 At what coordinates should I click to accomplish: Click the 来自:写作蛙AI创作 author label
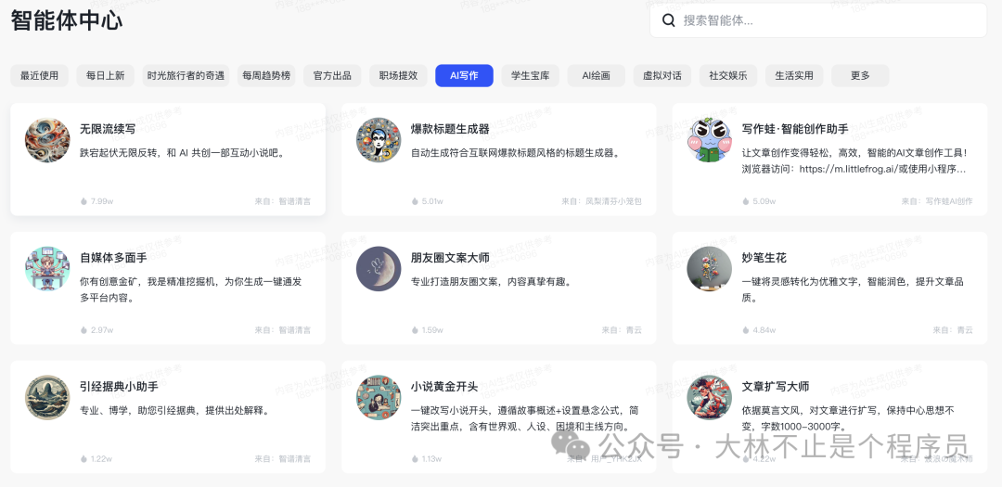pyautogui.click(x=937, y=201)
